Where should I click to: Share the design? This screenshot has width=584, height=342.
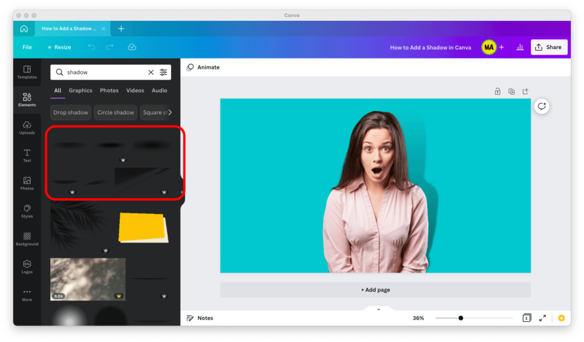tap(549, 47)
